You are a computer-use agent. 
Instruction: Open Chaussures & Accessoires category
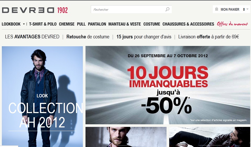tap(188, 24)
